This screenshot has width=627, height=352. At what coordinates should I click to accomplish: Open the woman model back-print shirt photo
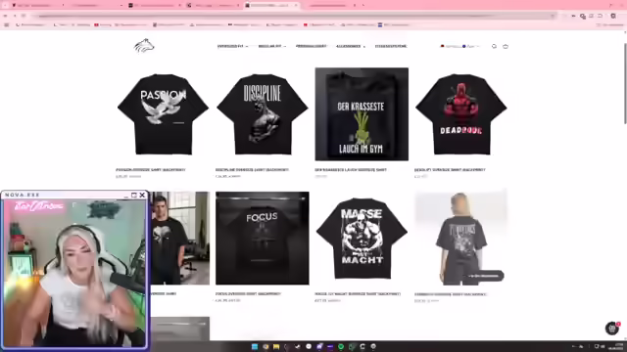coord(461,239)
